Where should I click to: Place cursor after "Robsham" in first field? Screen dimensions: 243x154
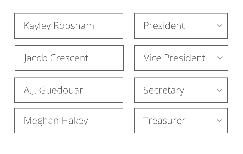(x=95, y=26)
